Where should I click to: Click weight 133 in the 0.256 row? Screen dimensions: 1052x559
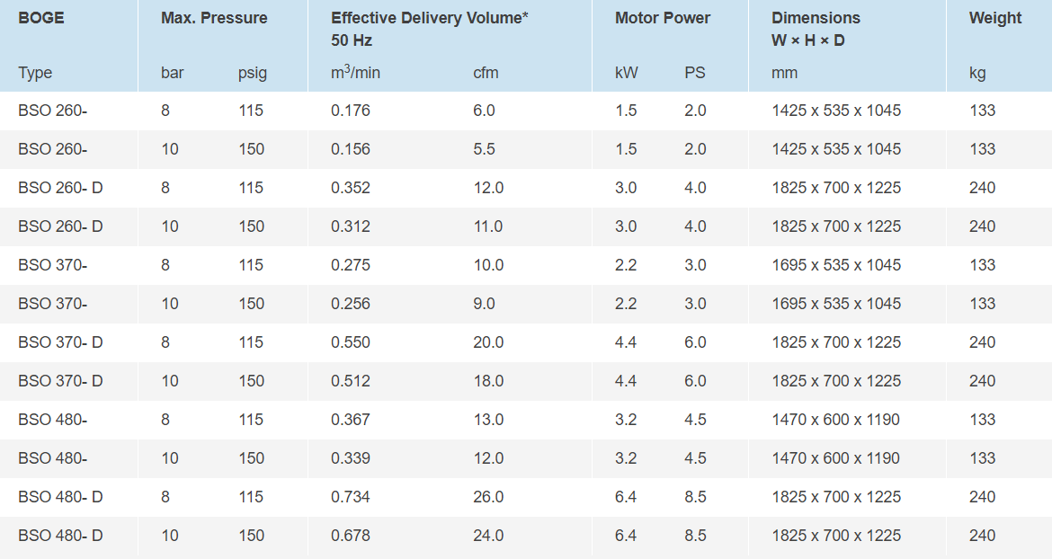point(982,304)
